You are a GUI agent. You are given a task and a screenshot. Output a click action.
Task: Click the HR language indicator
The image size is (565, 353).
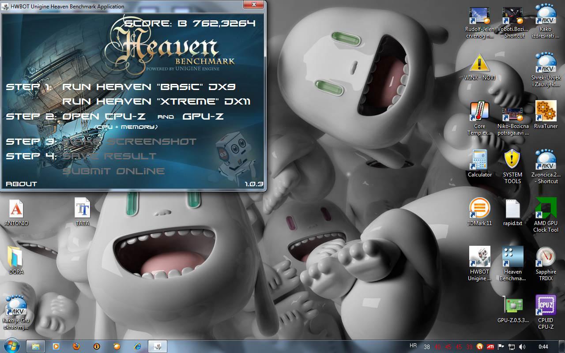(413, 346)
